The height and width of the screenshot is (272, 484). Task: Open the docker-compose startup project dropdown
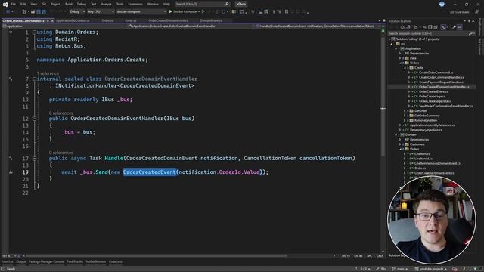[141, 12]
